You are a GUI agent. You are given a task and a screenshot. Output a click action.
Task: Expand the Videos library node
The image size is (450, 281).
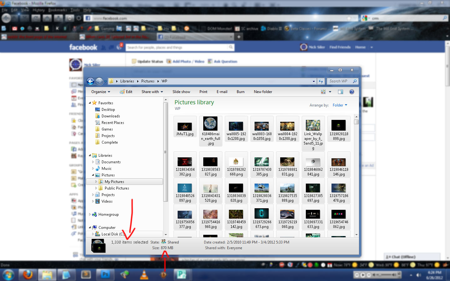coord(93,201)
